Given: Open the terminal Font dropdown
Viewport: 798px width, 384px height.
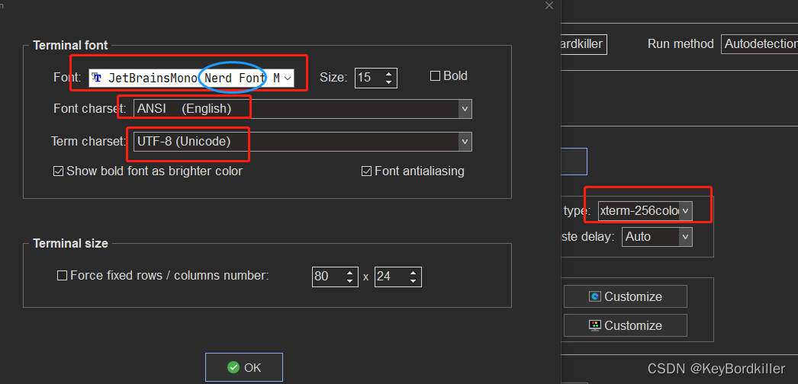Looking at the screenshot, I should pyautogui.click(x=288, y=78).
